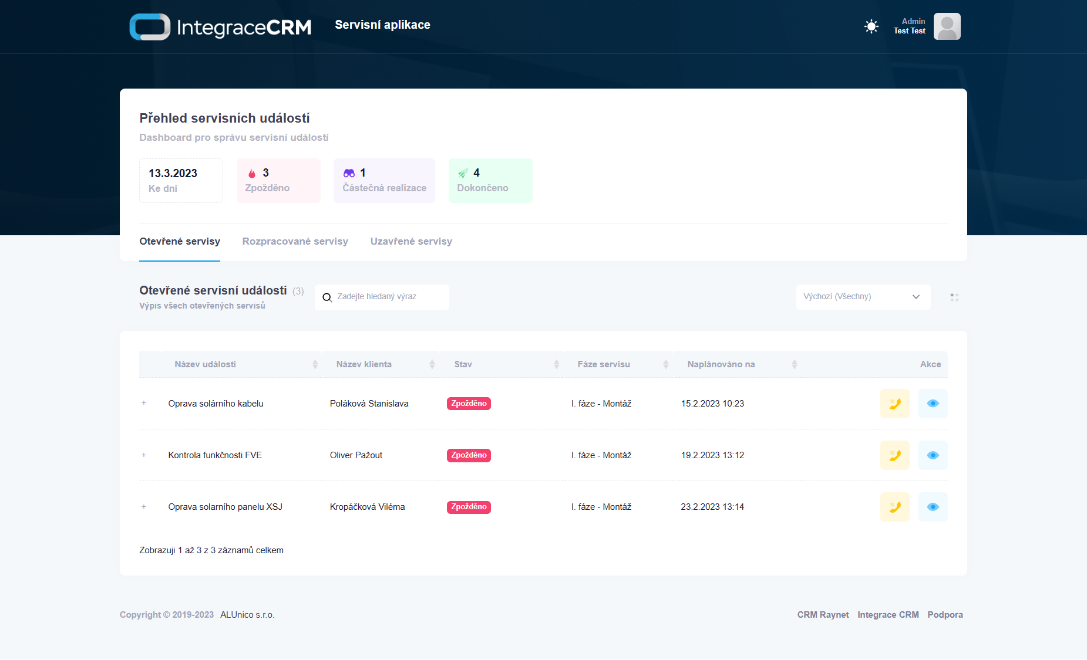This screenshot has width=1087, height=660.
Task: Open the Výchozí (Všechny) filter dropdown
Action: pos(863,297)
